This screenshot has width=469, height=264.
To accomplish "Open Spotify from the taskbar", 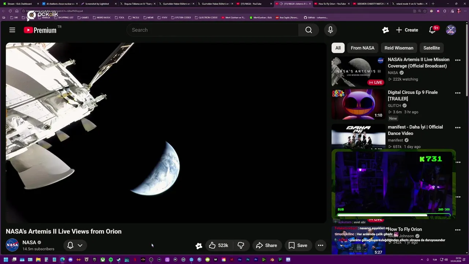I will pos(111,260).
